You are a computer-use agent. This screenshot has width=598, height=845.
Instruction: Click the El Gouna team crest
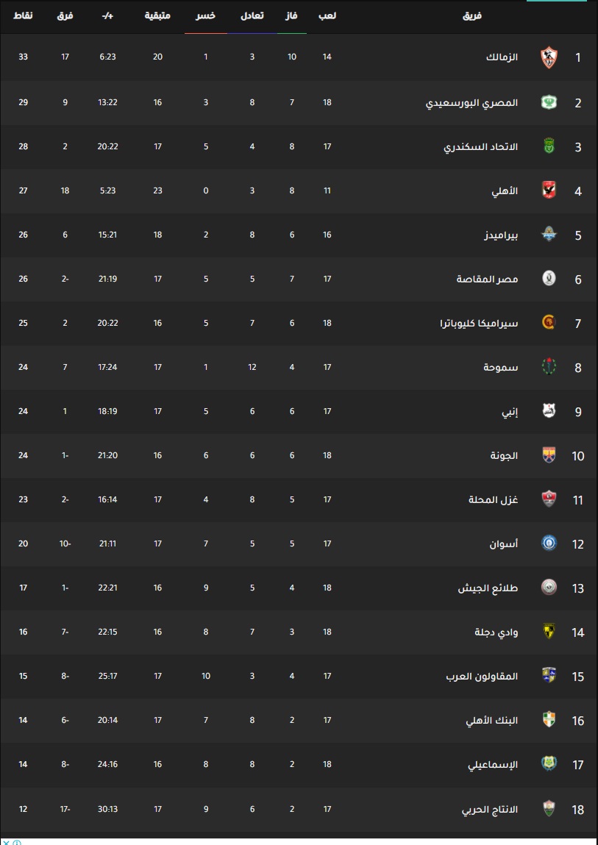pos(549,454)
